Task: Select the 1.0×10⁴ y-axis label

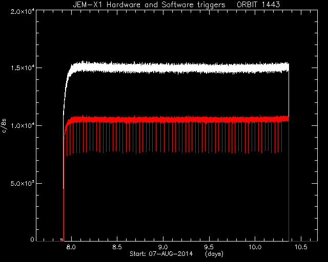Action: click(23, 125)
